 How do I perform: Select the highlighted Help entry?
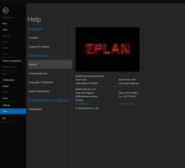tap(13, 111)
